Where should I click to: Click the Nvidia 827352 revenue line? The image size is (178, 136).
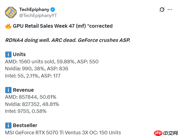32,104
